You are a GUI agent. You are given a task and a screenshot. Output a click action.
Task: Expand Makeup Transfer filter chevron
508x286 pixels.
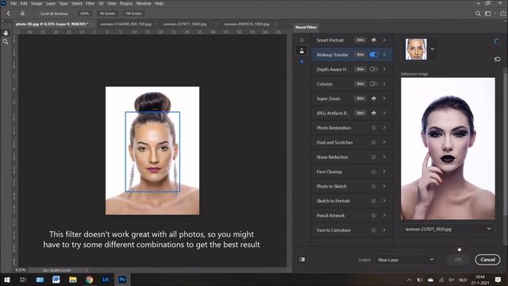pyautogui.click(x=384, y=55)
